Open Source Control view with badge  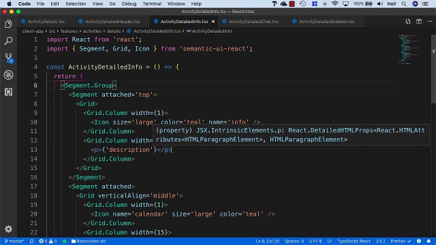(8, 58)
